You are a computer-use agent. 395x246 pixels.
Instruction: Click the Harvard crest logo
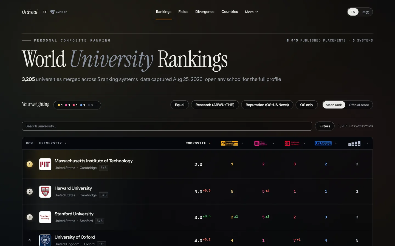45,192
